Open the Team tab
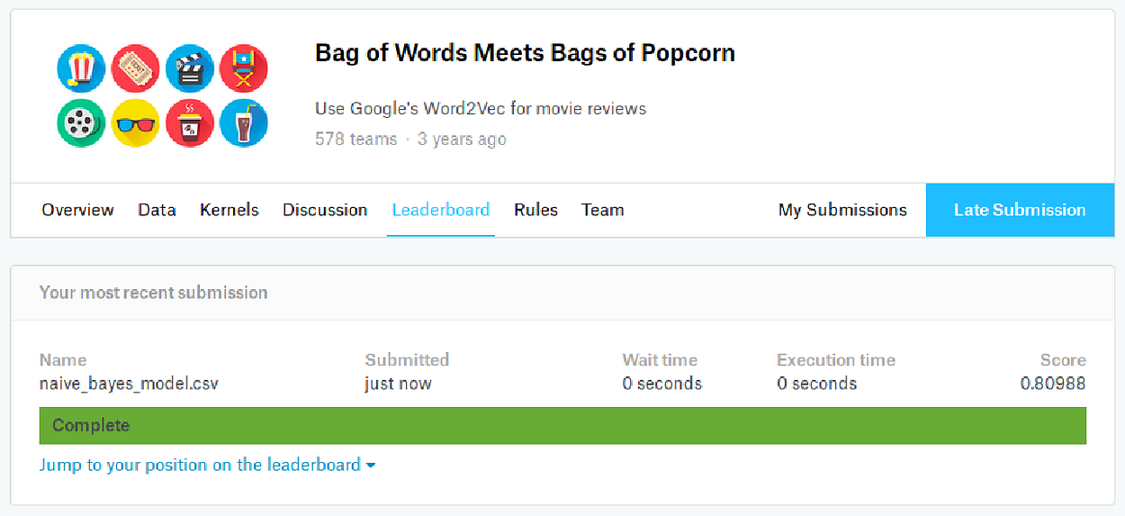 [602, 210]
